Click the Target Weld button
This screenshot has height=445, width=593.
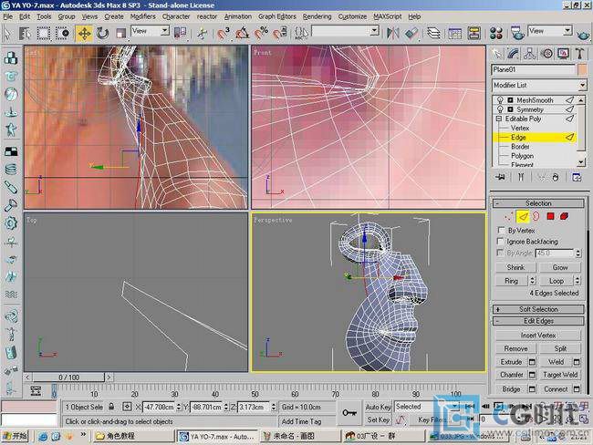[560, 375]
